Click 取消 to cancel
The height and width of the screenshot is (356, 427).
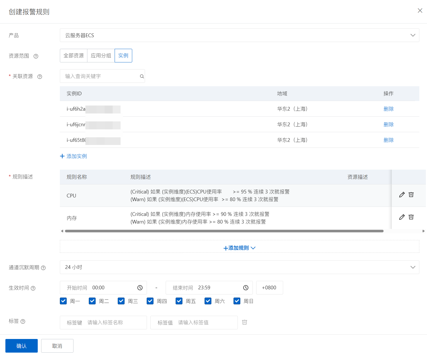tap(57, 346)
